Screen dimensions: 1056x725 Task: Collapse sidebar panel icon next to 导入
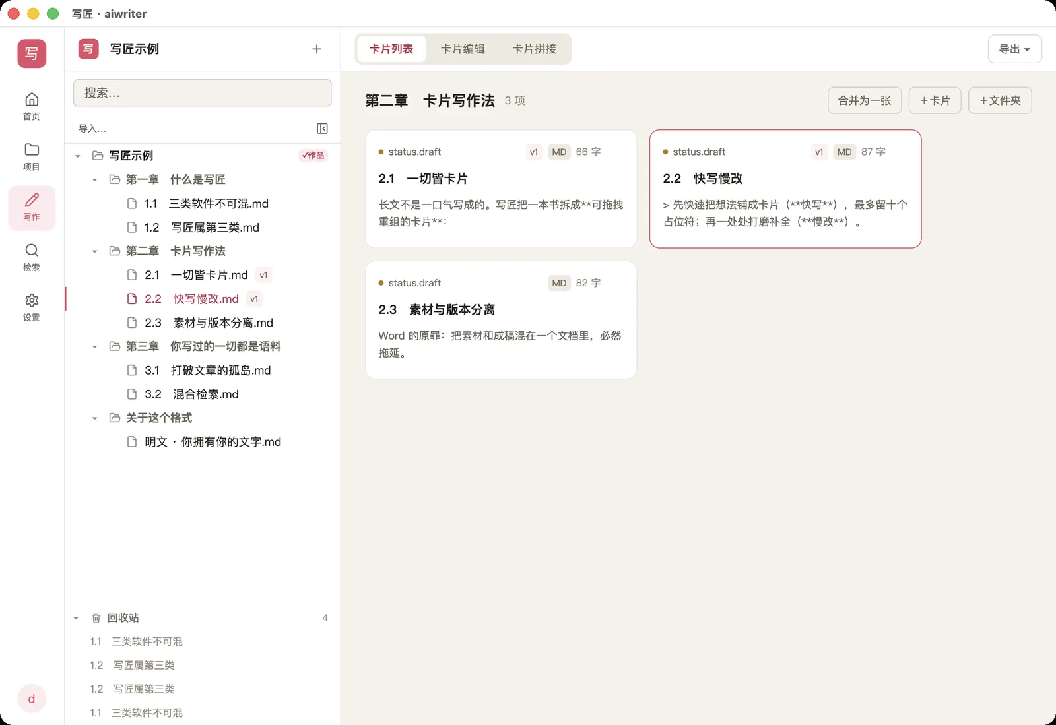(x=322, y=128)
